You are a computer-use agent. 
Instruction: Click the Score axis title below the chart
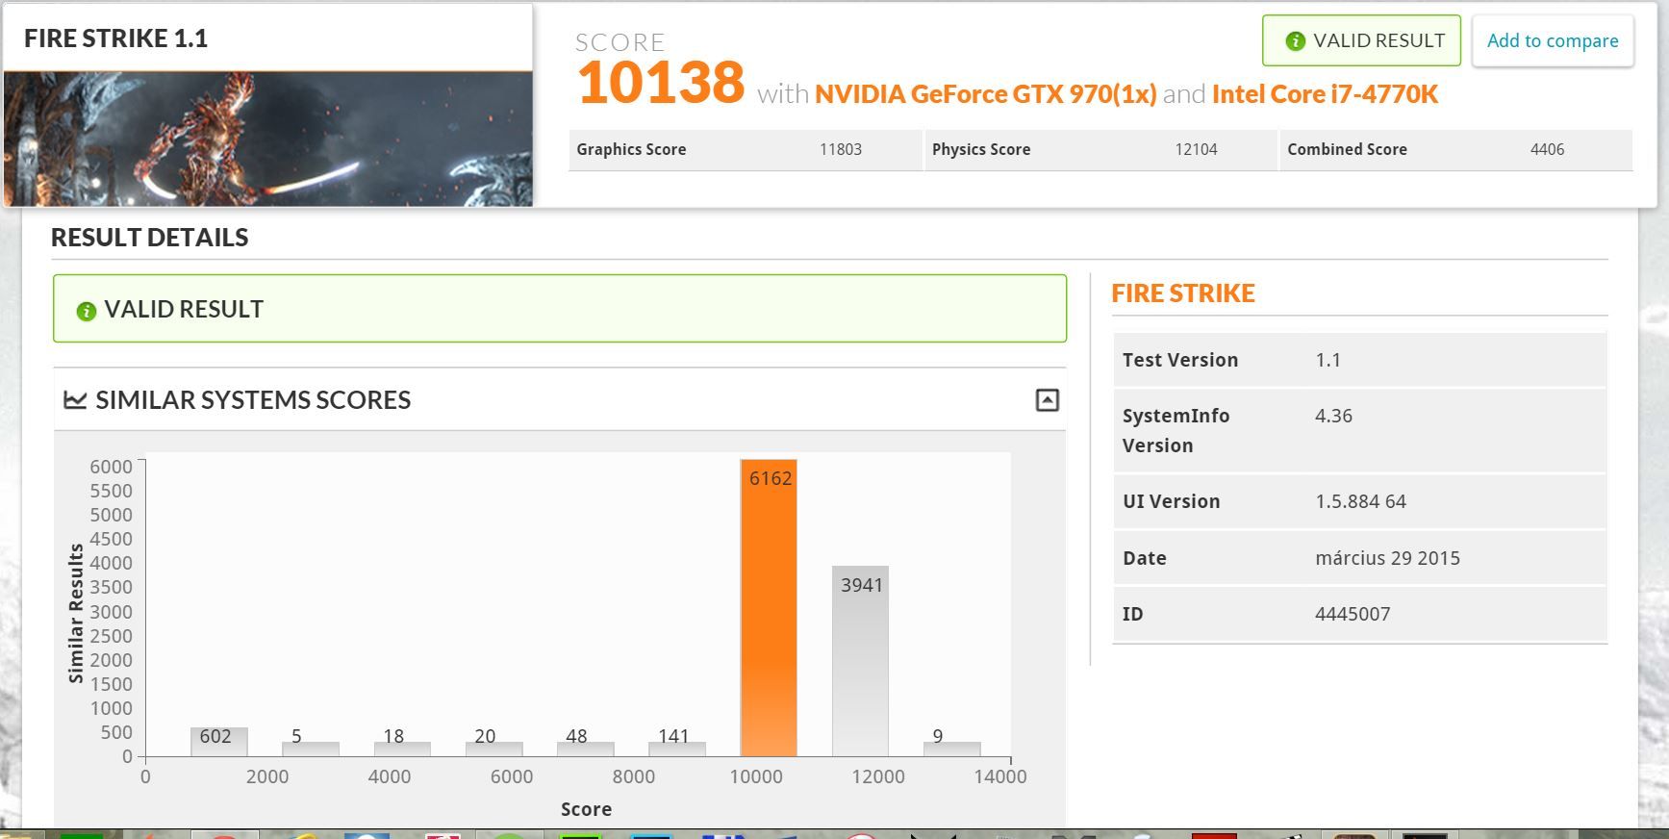pos(586,809)
